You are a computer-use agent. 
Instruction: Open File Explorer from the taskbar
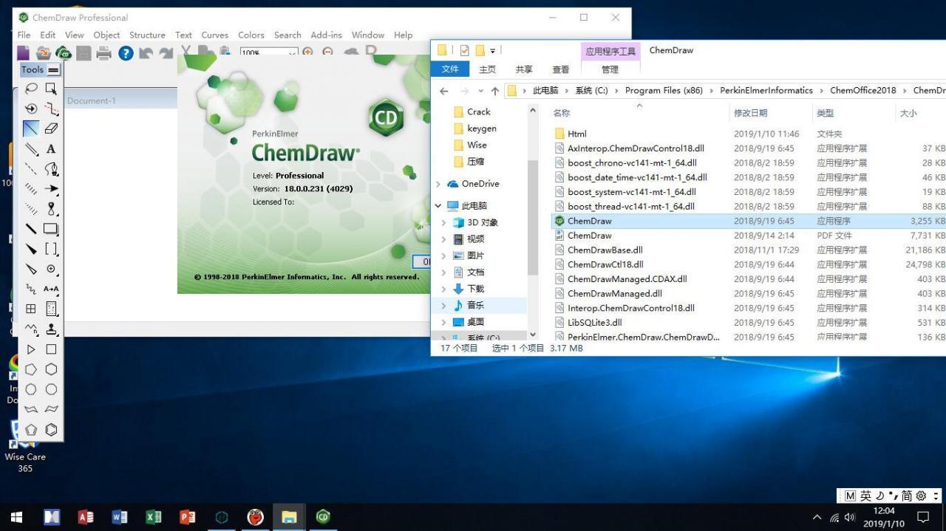point(289,517)
